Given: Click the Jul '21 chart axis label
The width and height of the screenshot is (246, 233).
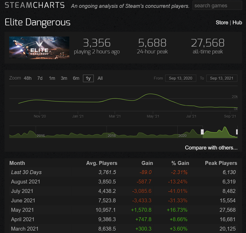Looking at the screenshot, I should click(191, 116).
